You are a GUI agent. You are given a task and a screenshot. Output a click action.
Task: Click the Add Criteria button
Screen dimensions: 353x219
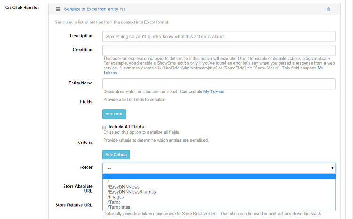point(116,155)
